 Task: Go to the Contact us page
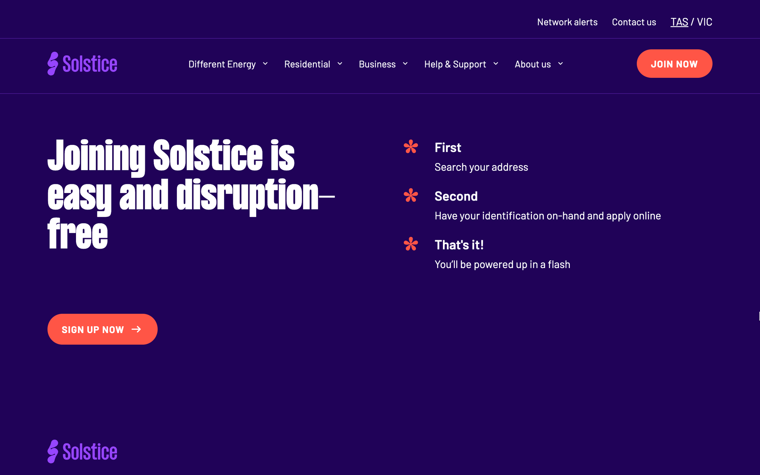(x=634, y=22)
